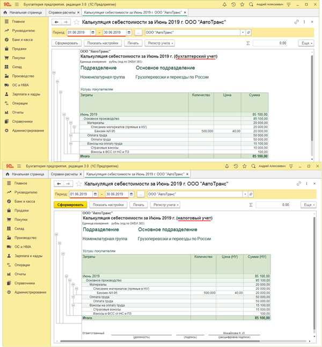Click Показать настройки in top window
This screenshot has height=347, width=322.
click(103, 43)
